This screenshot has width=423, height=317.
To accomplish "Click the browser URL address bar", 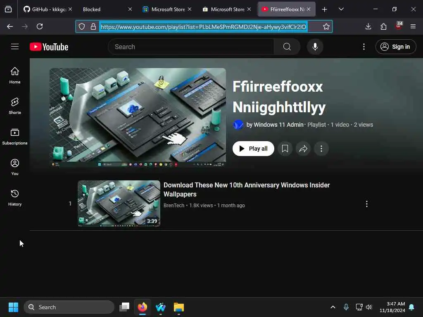I will coord(203,27).
